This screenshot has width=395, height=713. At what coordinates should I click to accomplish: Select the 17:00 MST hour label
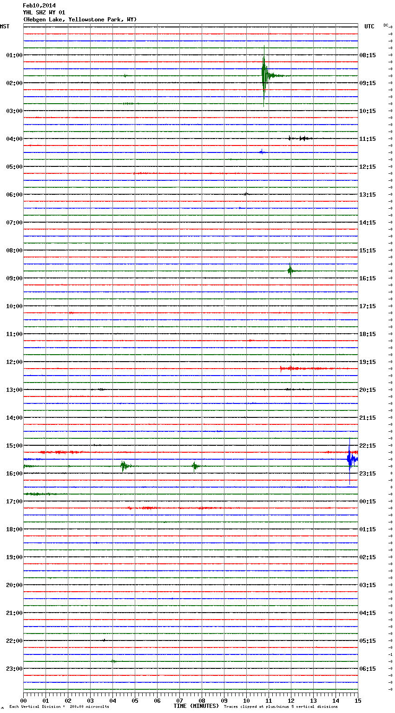(x=14, y=502)
